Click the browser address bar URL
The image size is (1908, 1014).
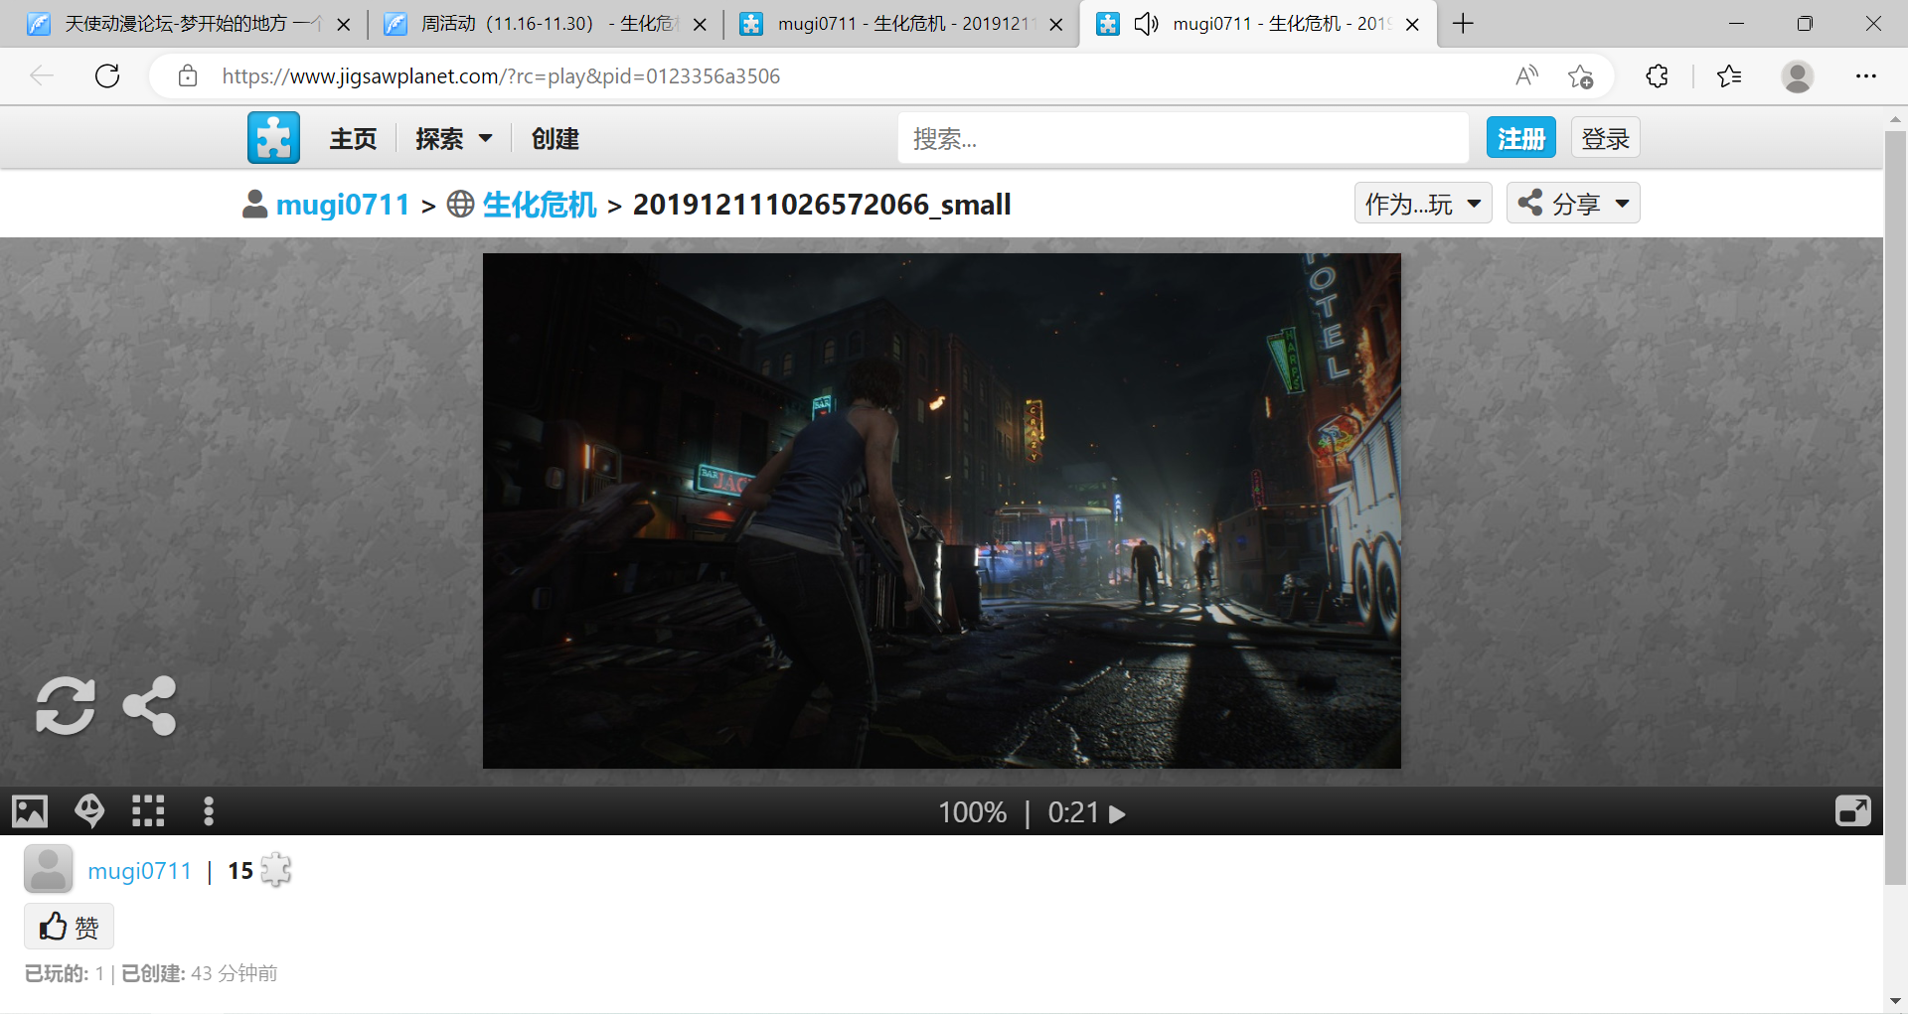point(501,76)
